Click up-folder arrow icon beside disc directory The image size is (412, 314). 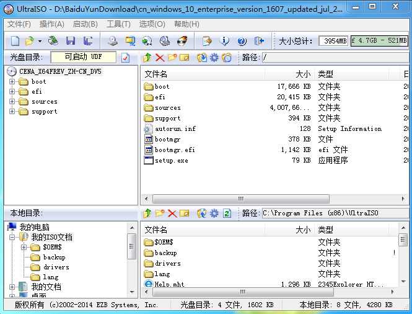[x=147, y=58]
